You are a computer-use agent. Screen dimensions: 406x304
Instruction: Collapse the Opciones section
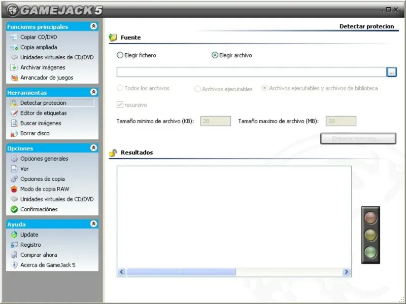[93, 147]
